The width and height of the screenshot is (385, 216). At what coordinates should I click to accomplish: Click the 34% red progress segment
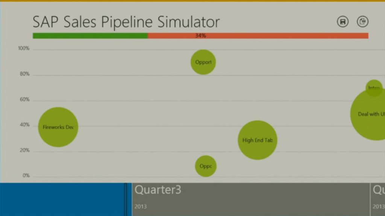pyautogui.click(x=258, y=36)
